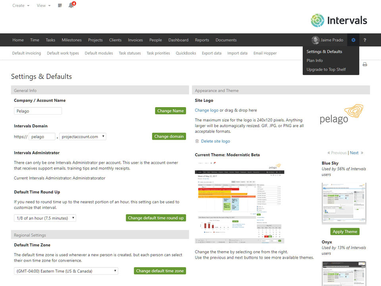Open Email Hopper sub-tab
Viewport: 381px width, 286px height.
pyautogui.click(x=265, y=53)
